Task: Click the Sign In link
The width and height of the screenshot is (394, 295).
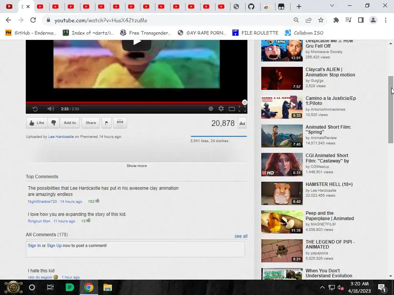Action: (34, 245)
